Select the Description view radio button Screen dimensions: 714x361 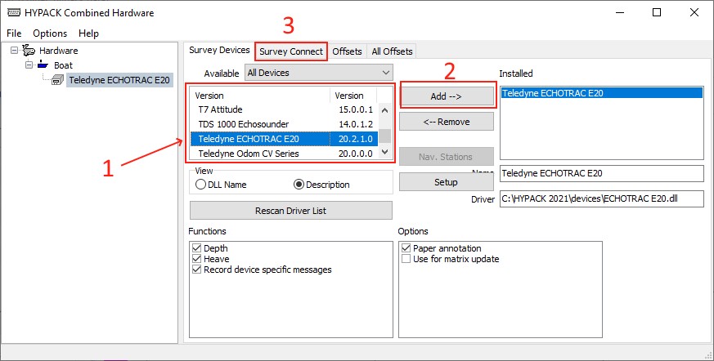299,185
